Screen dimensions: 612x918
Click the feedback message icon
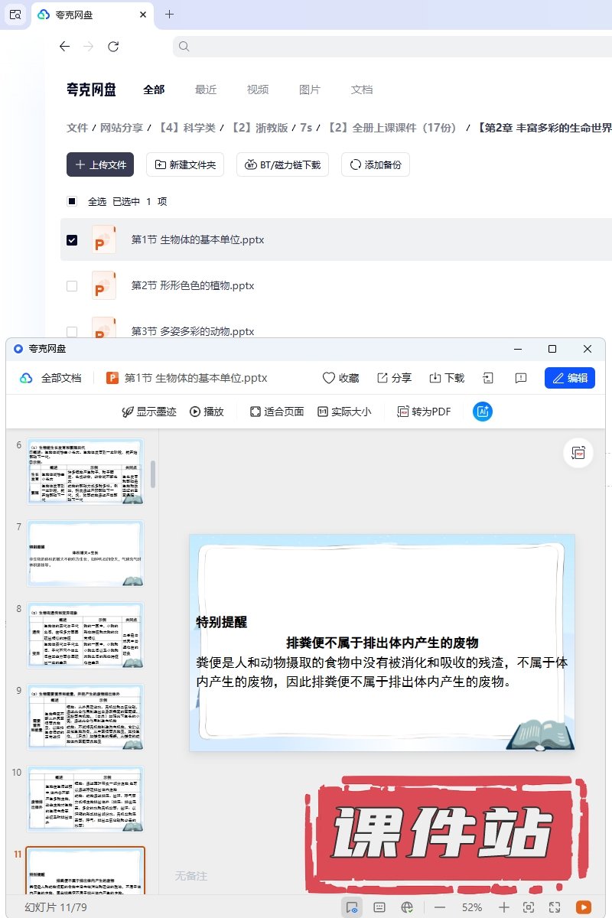pos(521,378)
